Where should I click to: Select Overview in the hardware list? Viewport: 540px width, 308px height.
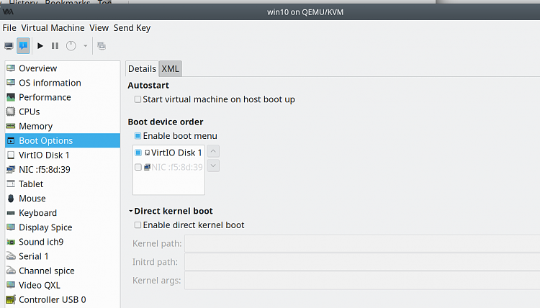[x=63, y=68]
